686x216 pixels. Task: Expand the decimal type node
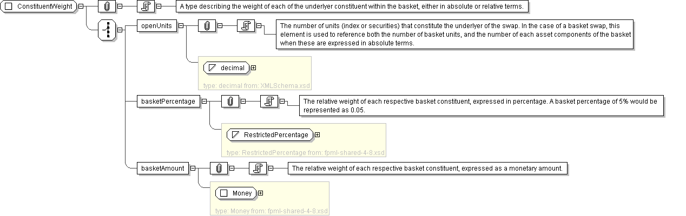pos(253,68)
